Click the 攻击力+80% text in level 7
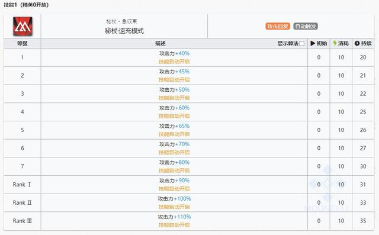Viewport: 379px width, 235px height. 174,162
